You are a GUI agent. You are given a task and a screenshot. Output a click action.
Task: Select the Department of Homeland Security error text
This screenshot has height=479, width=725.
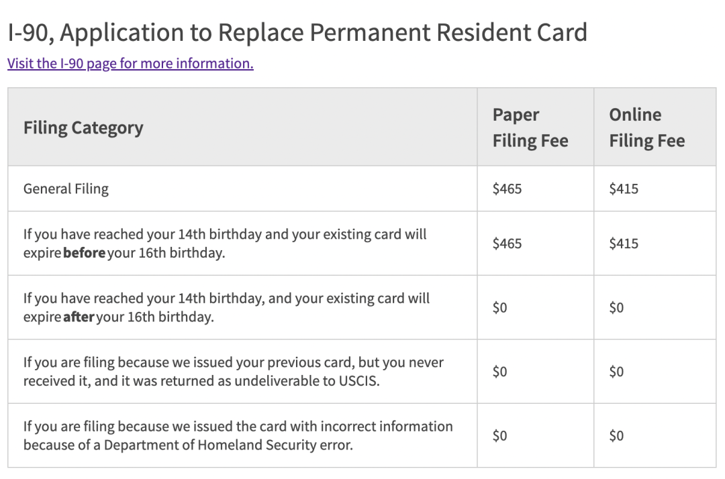point(238,435)
